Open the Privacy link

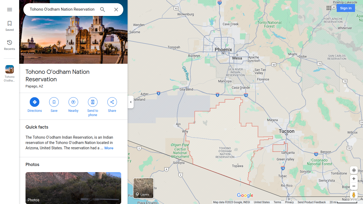tap(289, 202)
